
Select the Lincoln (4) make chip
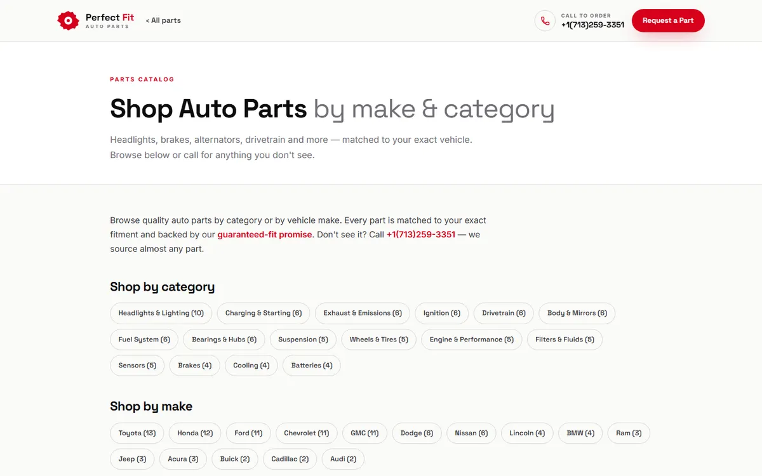(x=527, y=433)
